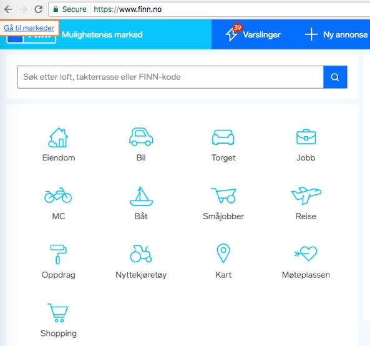The height and width of the screenshot is (346, 370).
Task: Click Ny annonse to create an ad
Action: [x=336, y=34]
